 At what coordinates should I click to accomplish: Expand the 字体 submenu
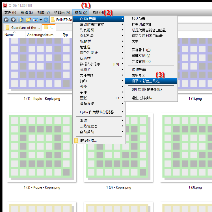tap(99, 92)
